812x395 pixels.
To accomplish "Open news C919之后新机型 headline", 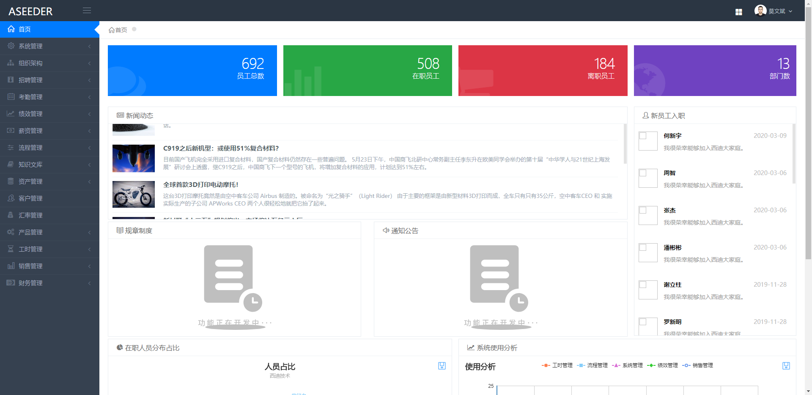I will pyautogui.click(x=221, y=148).
